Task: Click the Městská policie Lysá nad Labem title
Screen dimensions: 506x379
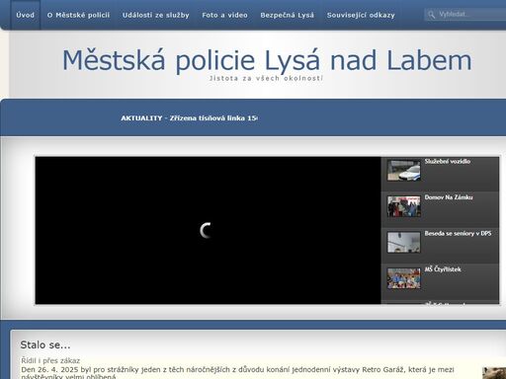Action: [267, 60]
